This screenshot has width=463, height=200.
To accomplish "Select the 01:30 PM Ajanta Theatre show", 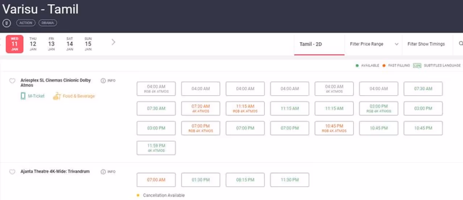I will (201, 180).
